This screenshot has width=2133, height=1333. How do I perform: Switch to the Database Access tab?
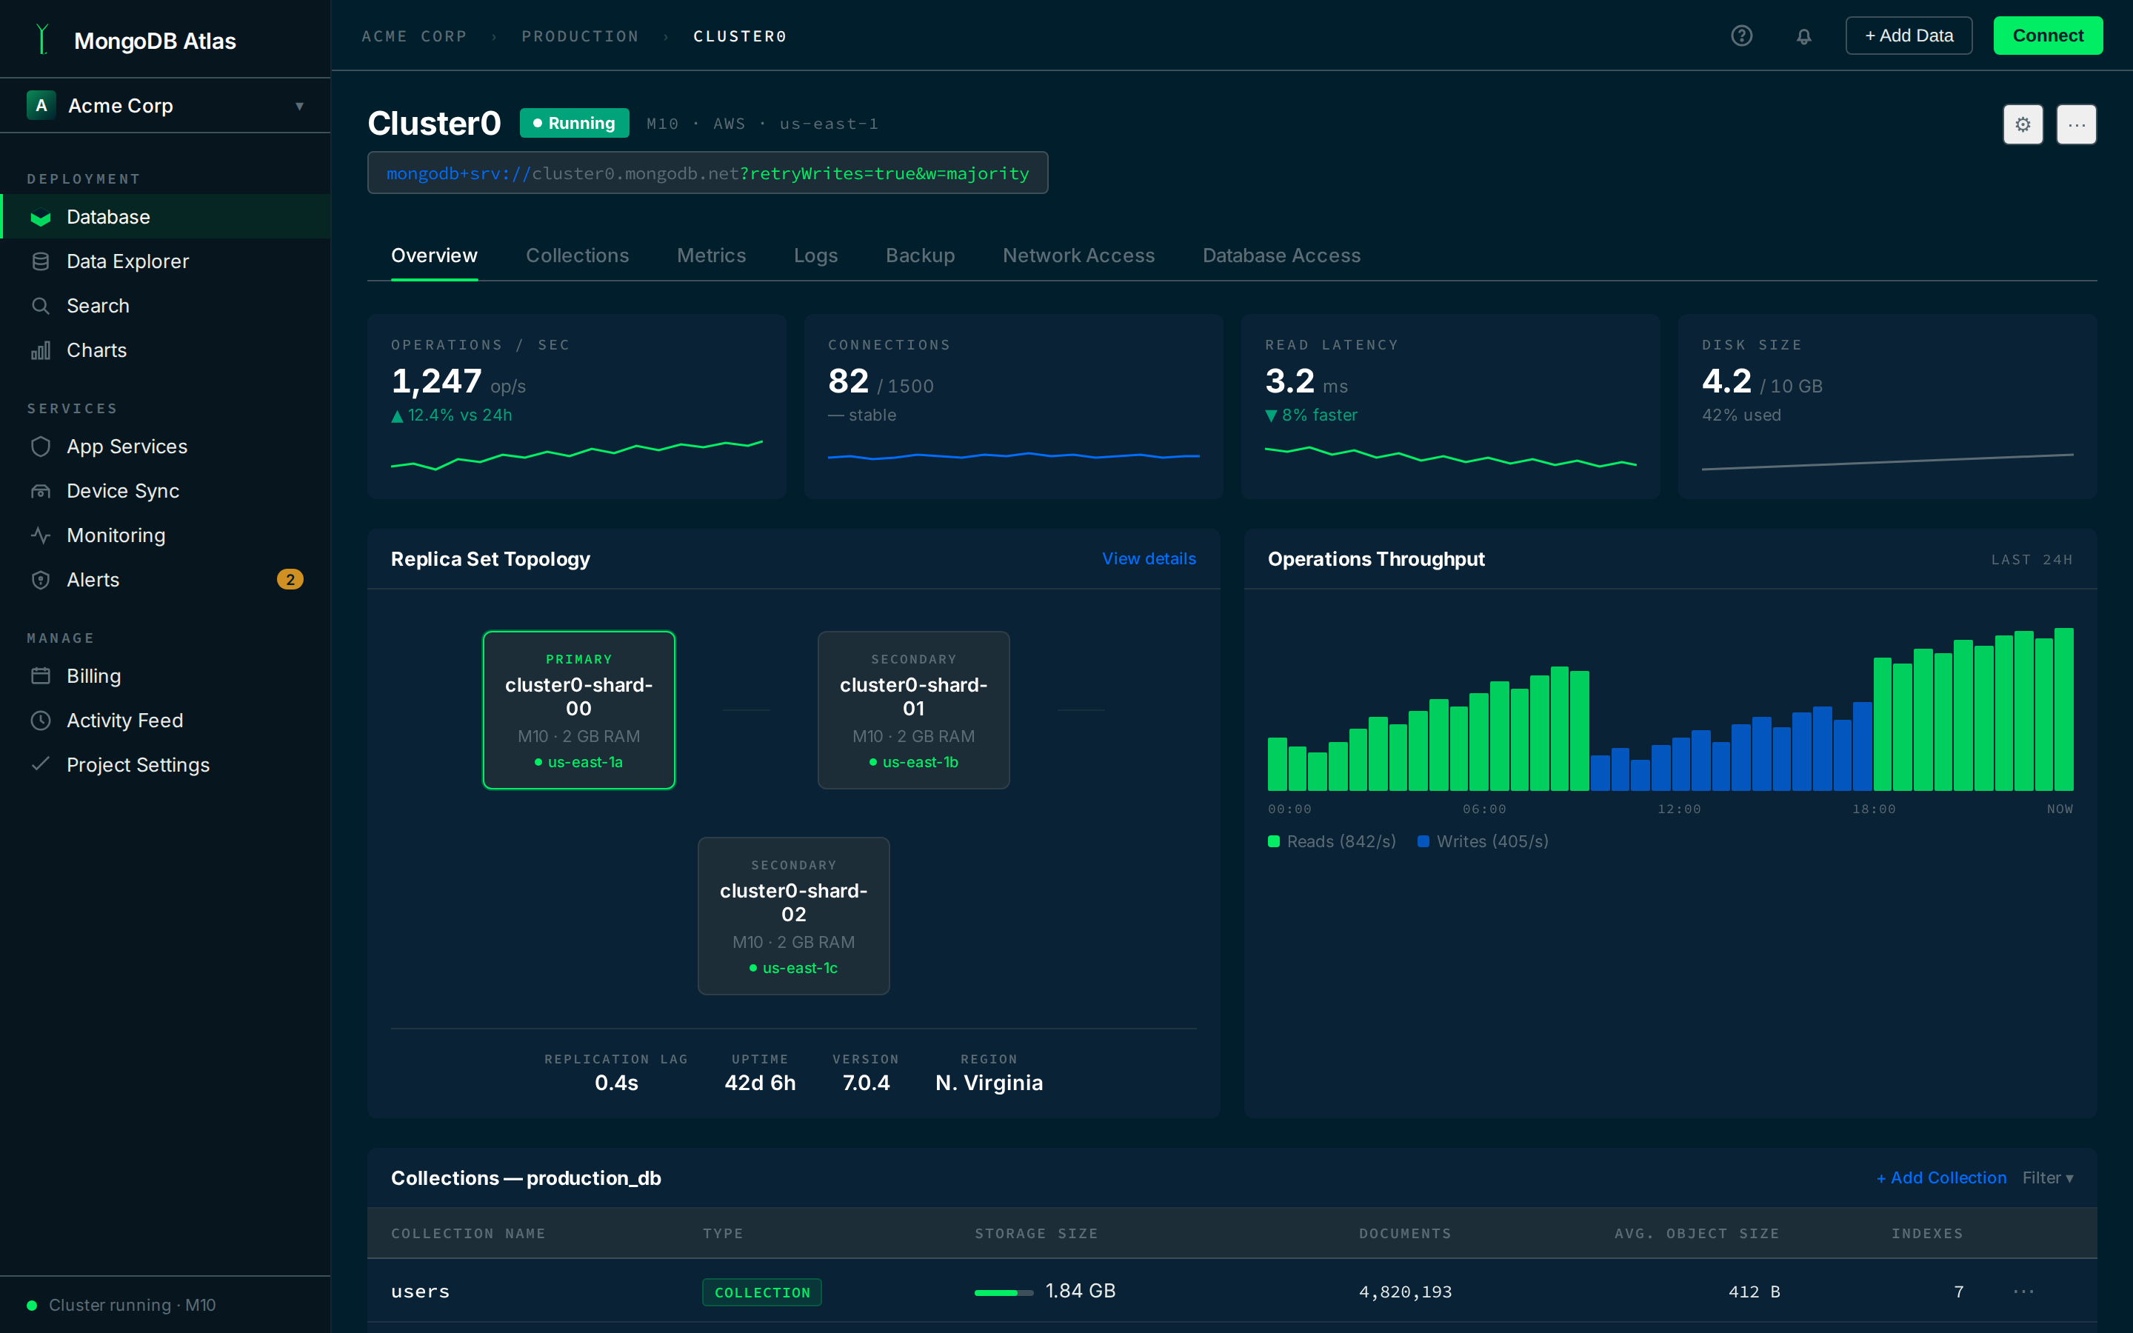pos(1281,255)
